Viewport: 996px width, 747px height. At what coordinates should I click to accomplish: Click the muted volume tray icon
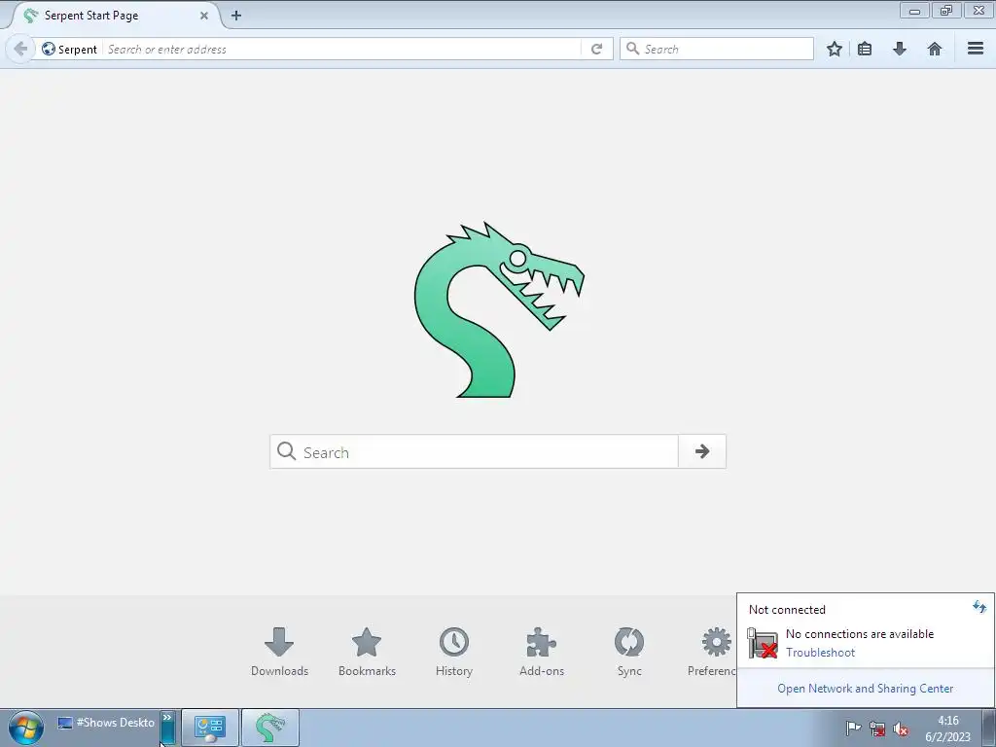pyautogui.click(x=900, y=729)
